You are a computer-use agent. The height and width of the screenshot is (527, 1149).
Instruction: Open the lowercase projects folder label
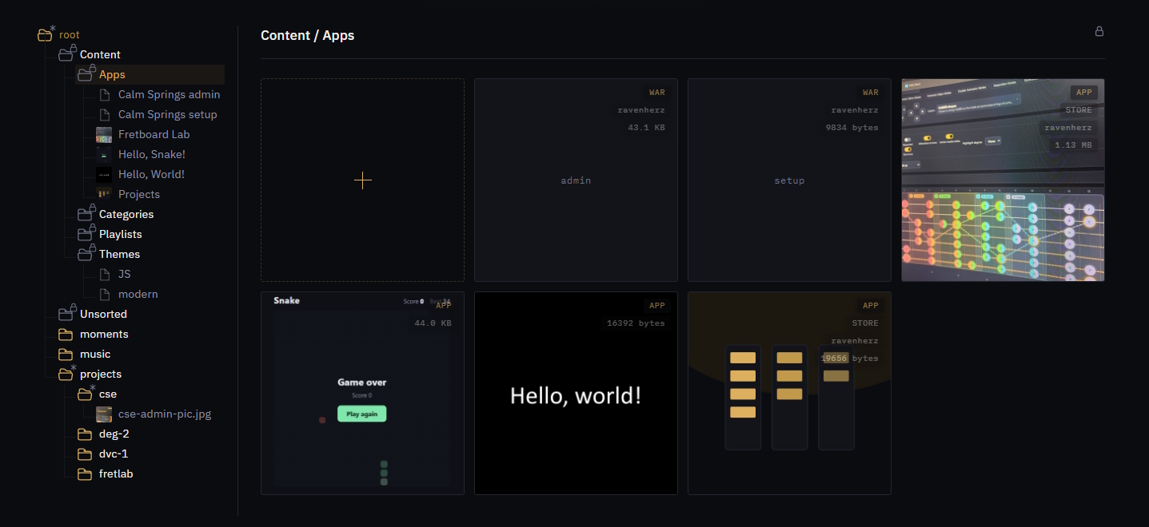101,374
